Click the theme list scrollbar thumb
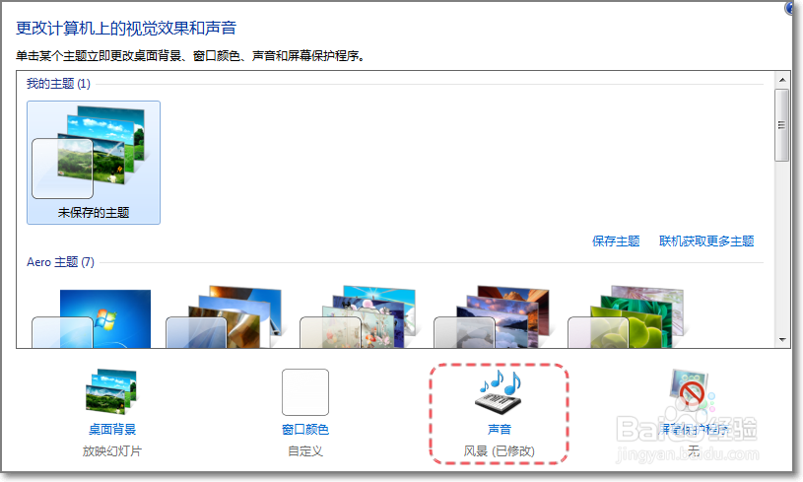 (x=781, y=125)
